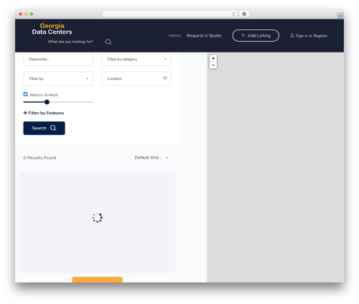Click the browser reload icon
Screen dimensions: 359x304
[233, 14]
